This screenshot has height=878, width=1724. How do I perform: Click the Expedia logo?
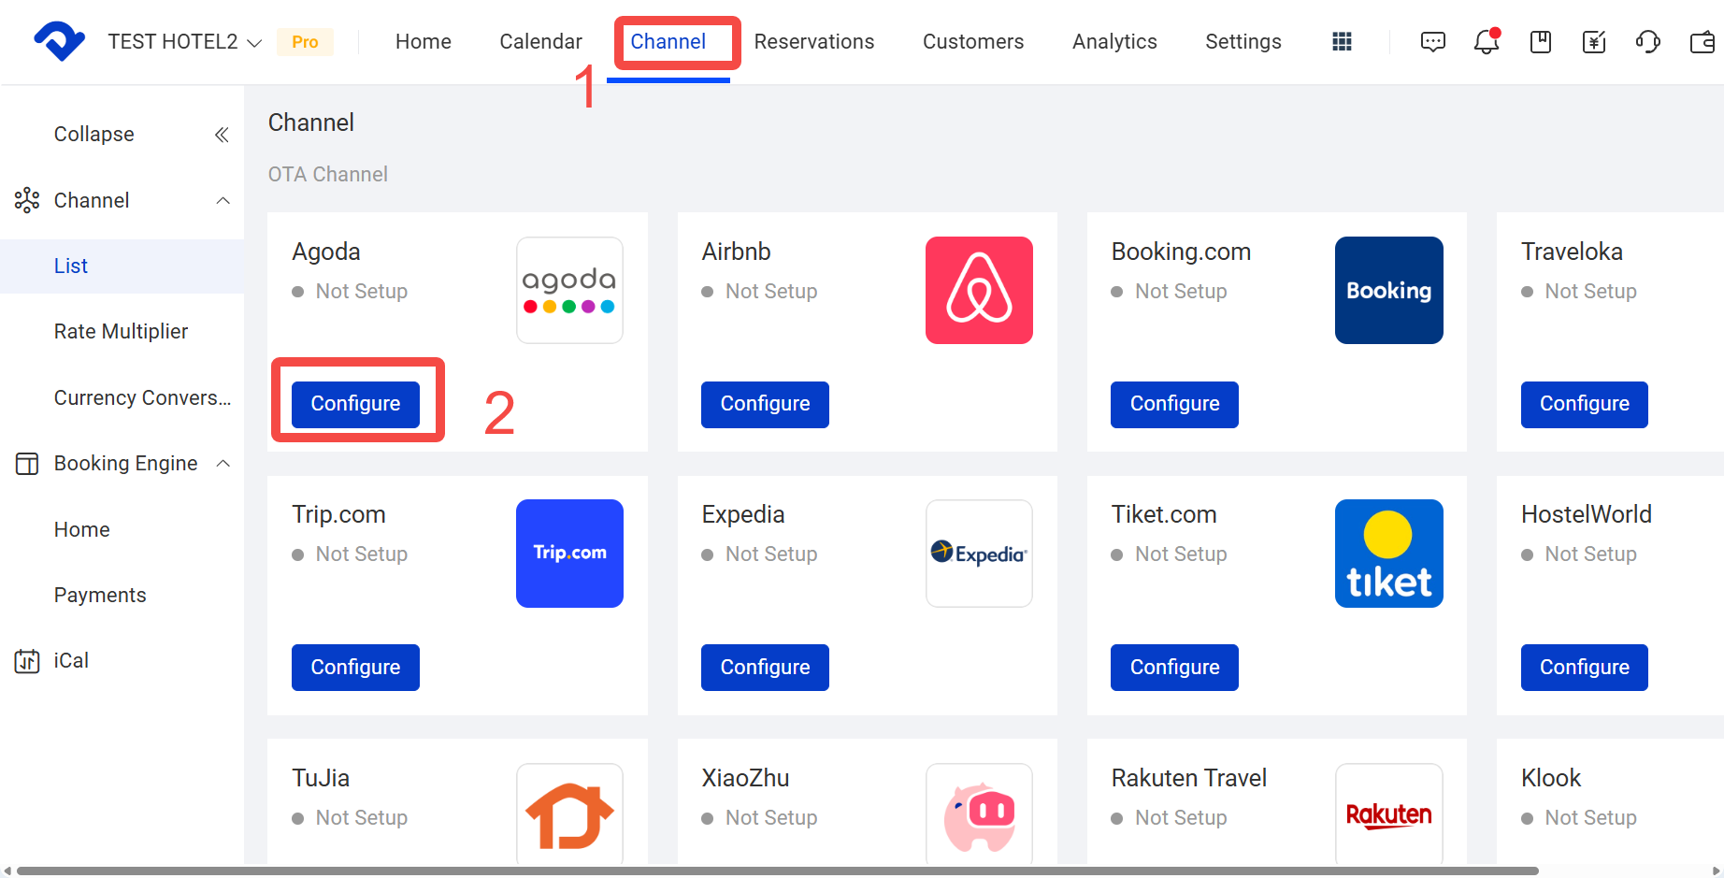point(979,554)
